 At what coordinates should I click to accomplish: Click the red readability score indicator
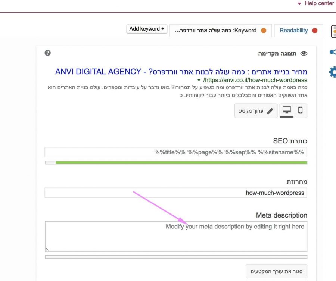click(315, 31)
